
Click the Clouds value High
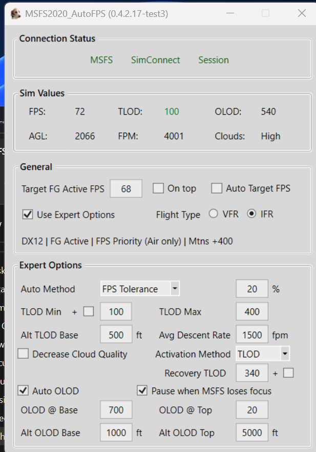click(271, 136)
